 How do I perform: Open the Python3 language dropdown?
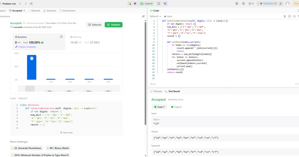(x=155, y=16)
